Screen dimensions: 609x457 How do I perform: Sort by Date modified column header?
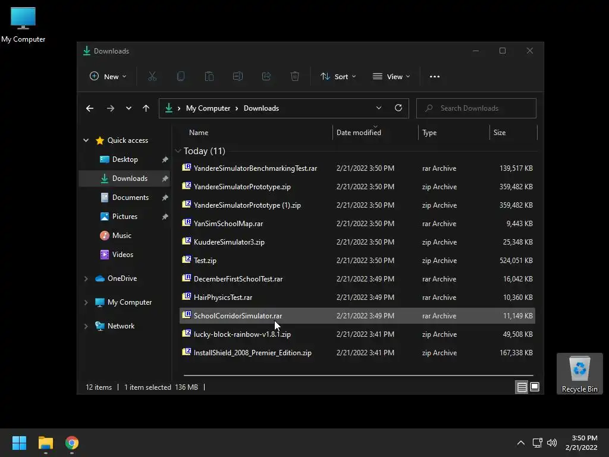coord(359,133)
